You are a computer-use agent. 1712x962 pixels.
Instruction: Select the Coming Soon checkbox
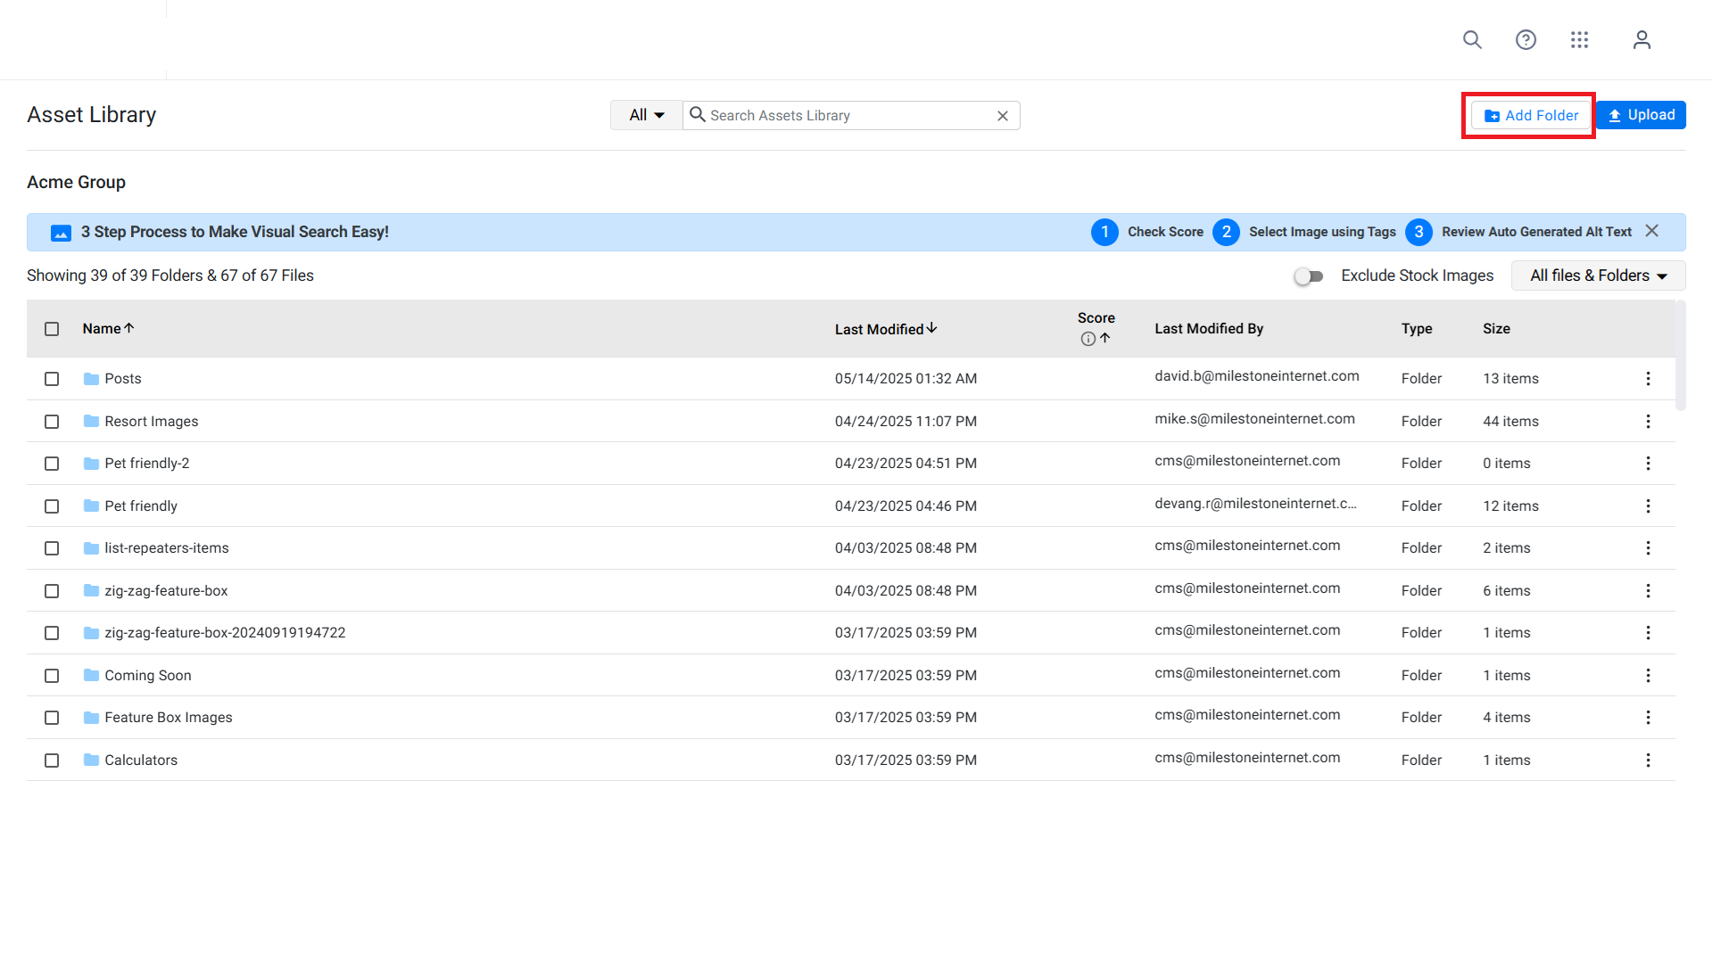pyautogui.click(x=52, y=676)
